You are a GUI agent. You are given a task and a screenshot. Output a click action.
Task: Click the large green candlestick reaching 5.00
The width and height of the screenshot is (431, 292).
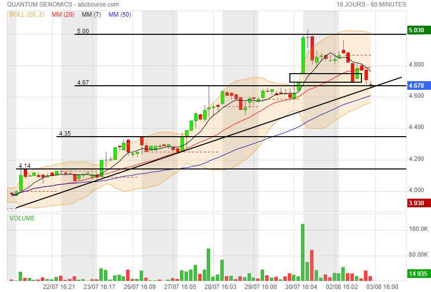[x=303, y=56]
